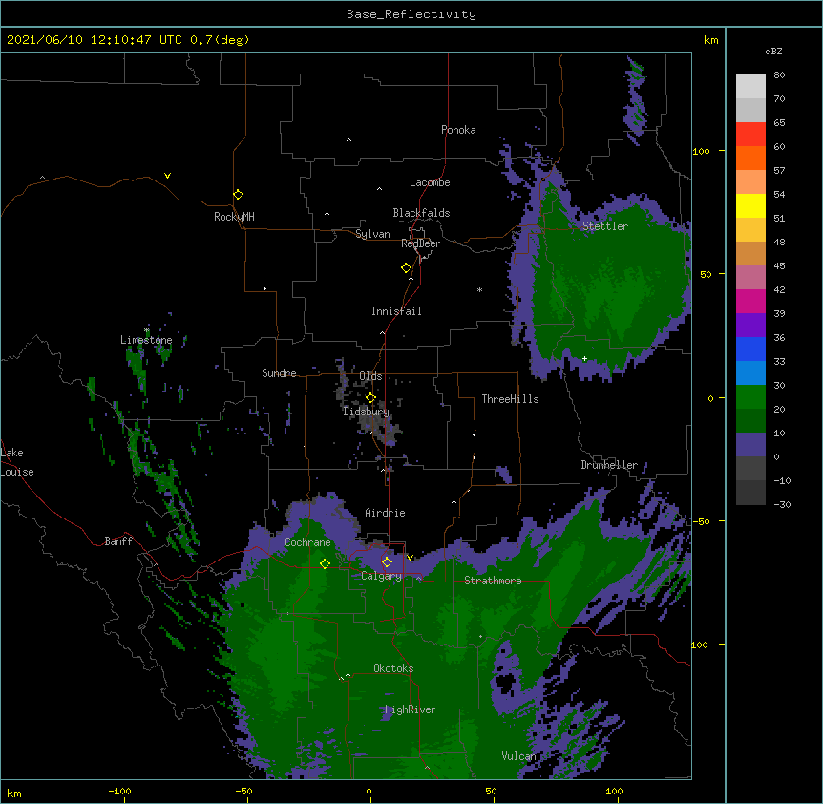Select the RedDeer city label

click(420, 243)
